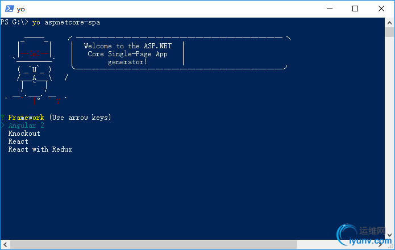Click the Yeoman ASCII art mascot
Viewport: 395px width, 250px height.
pos(35,70)
